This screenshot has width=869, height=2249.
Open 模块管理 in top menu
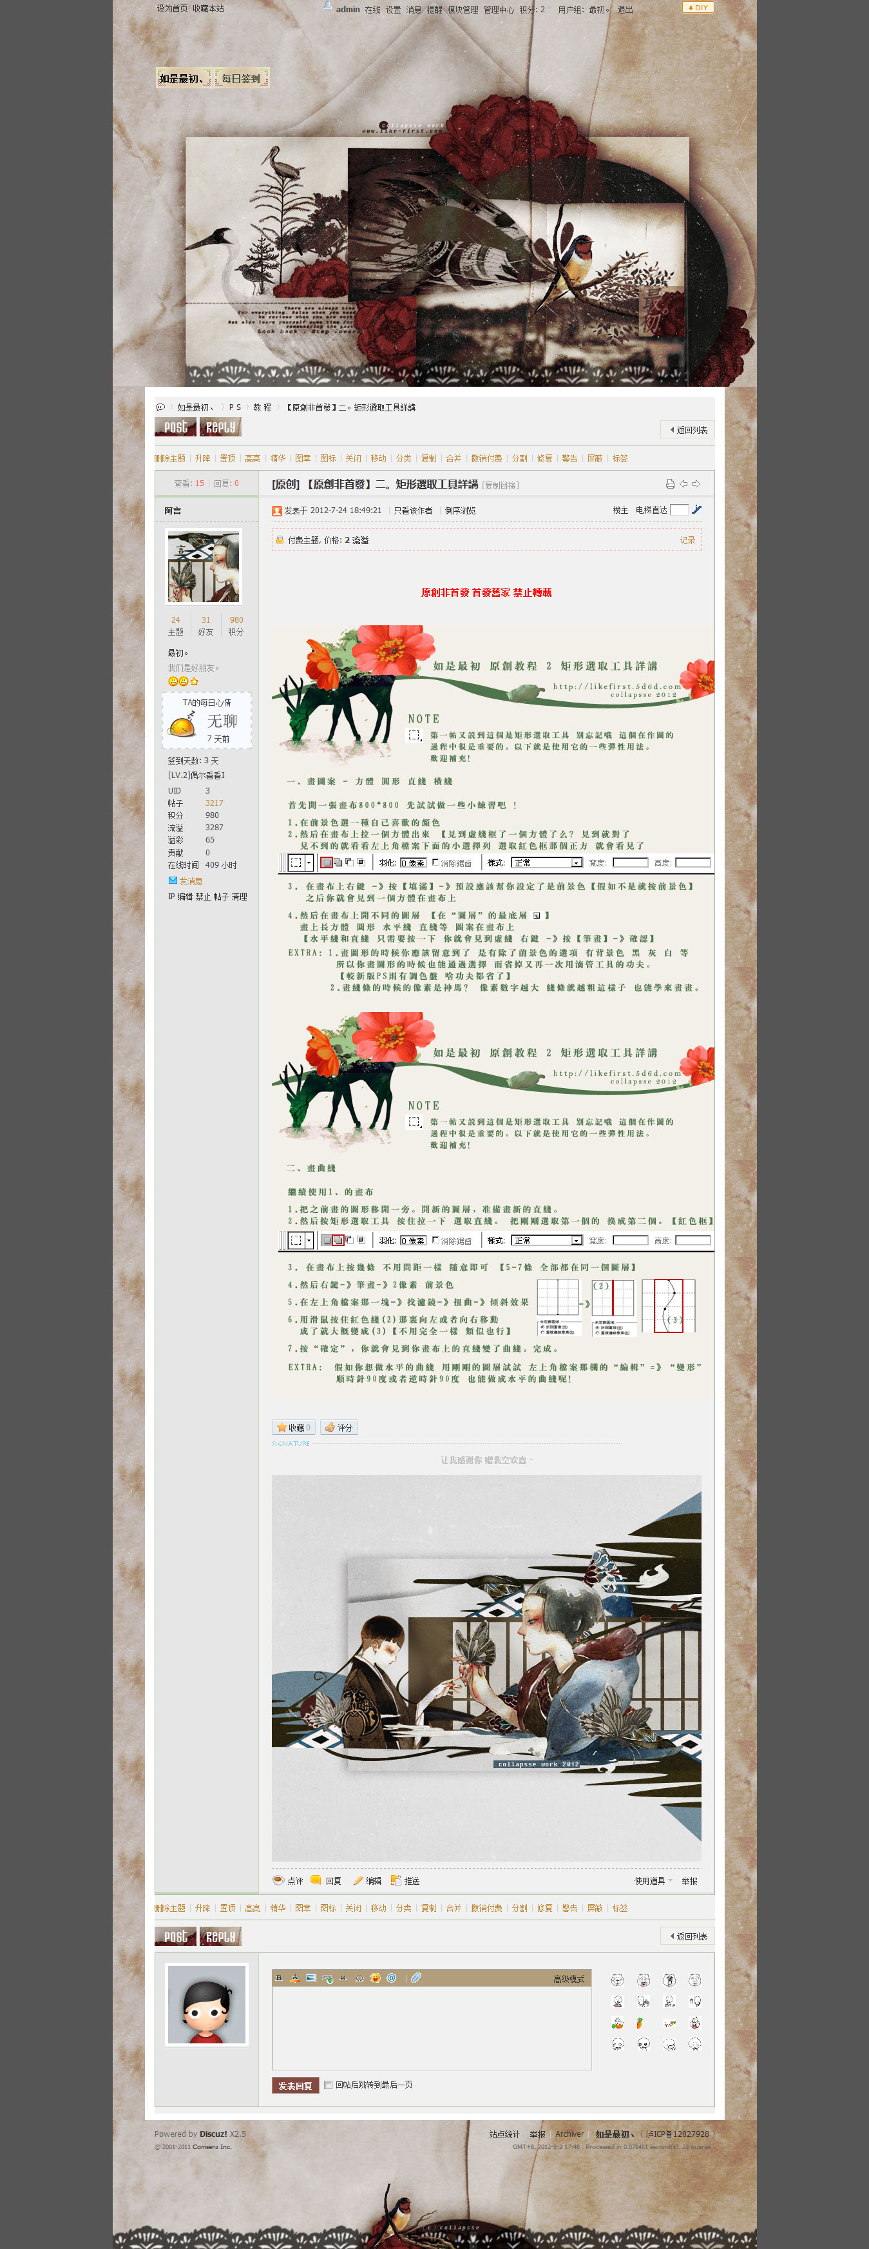(463, 10)
